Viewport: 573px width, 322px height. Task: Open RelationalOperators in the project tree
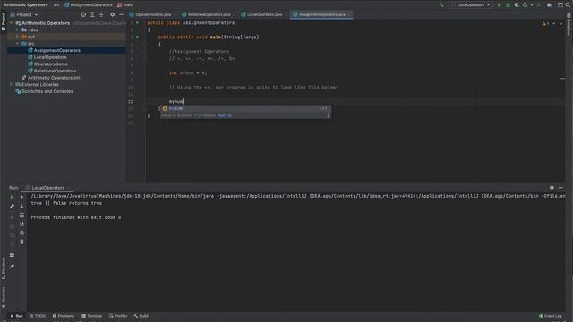(x=55, y=71)
